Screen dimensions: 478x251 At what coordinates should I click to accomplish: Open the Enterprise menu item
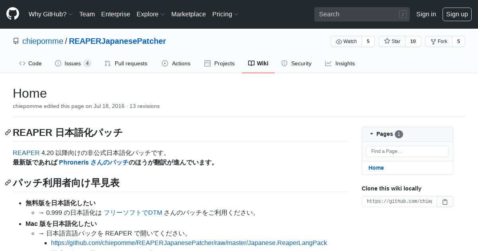[116, 14]
